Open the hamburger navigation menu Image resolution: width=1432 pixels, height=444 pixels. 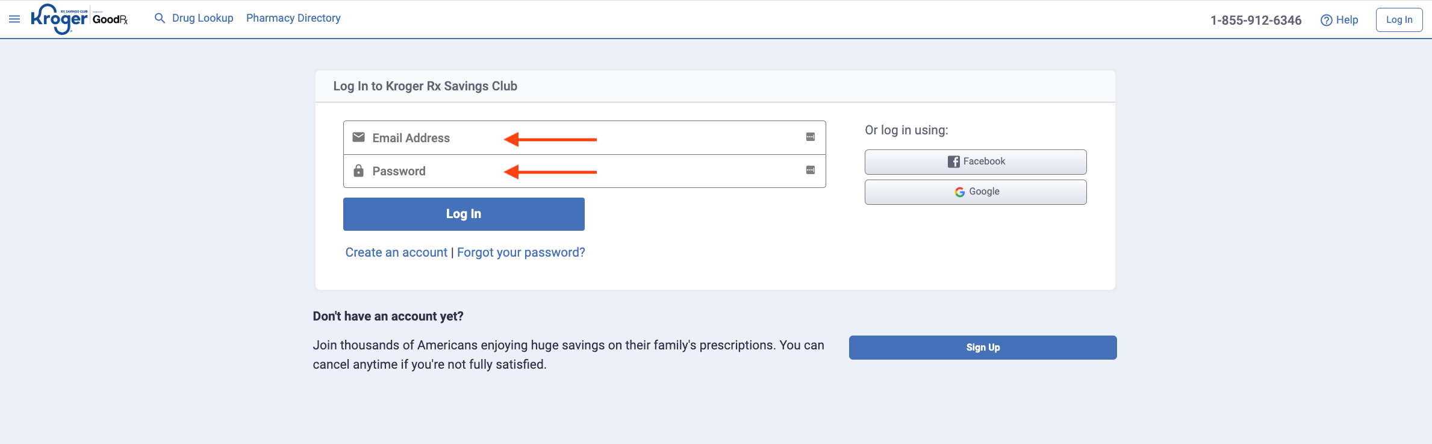click(x=14, y=18)
